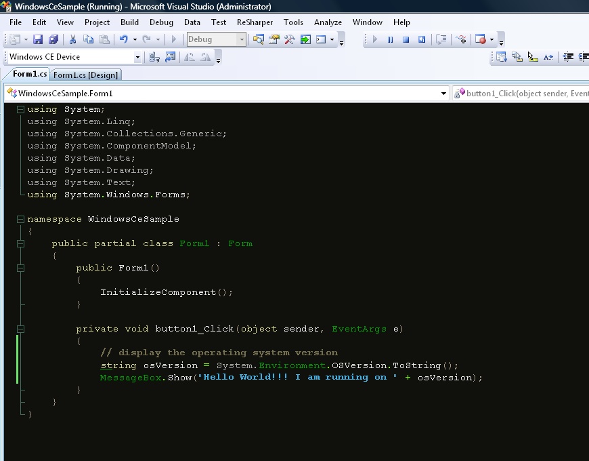
Task: Open device toolbar overflow options arrow
Action: (218, 59)
